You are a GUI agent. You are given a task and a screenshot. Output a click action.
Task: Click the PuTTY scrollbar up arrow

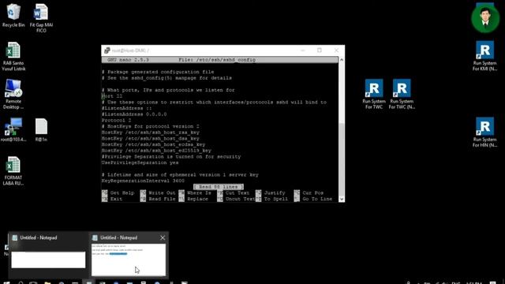pyautogui.click(x=342, y=60)
